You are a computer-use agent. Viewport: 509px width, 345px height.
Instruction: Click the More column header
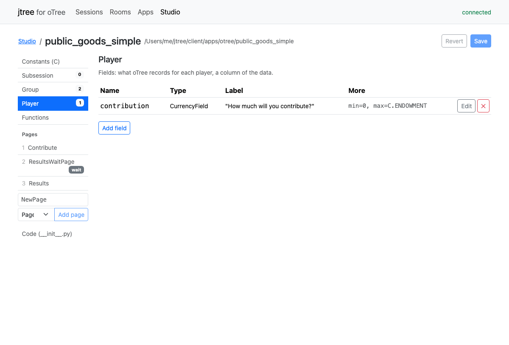pyautogui.click(x=357, y=90)
